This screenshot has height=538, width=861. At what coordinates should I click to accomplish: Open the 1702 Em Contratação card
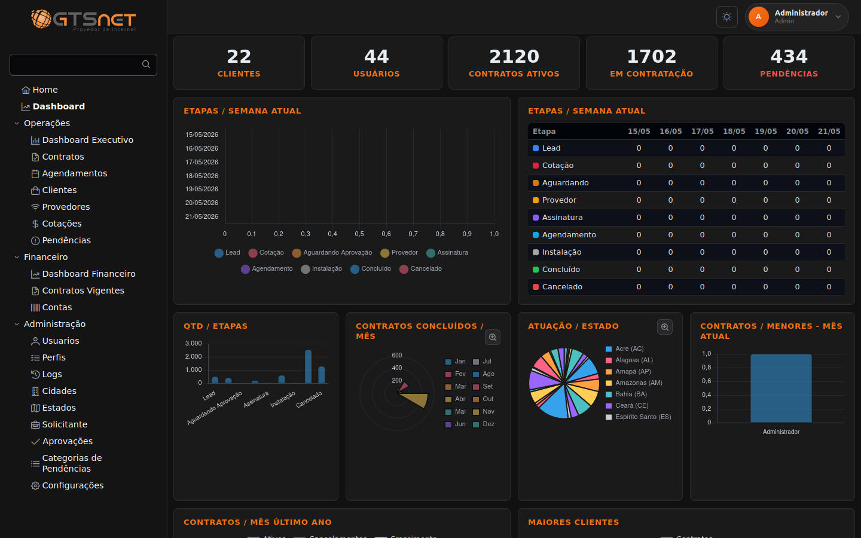[652, 63]
